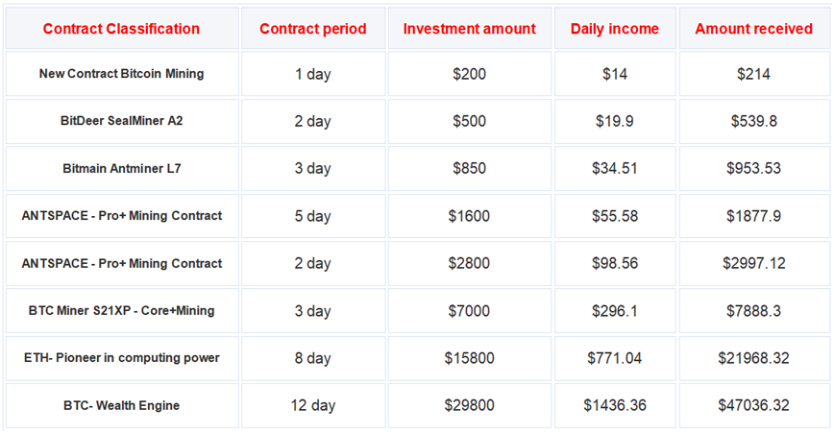Click the 8 day contract period cell
Image resolution: width=834 pixels, height=433 pixels.
313,358
